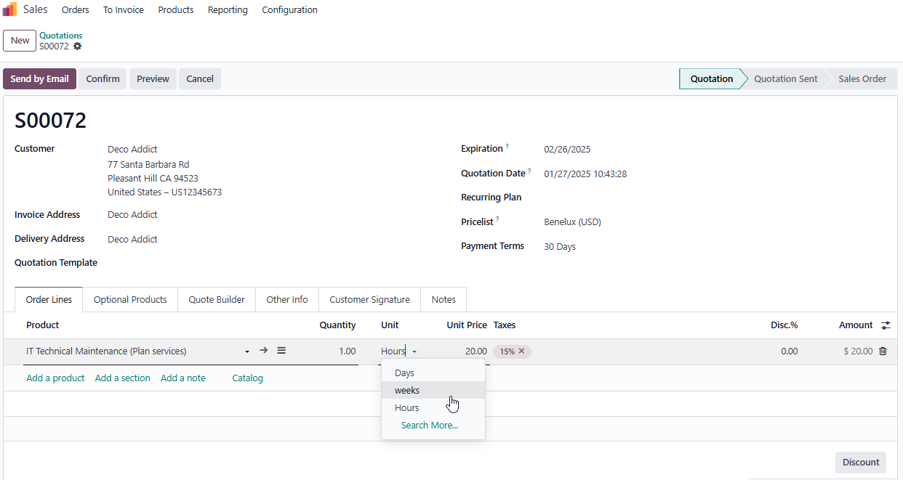Click the Discount button

[861, 463]
